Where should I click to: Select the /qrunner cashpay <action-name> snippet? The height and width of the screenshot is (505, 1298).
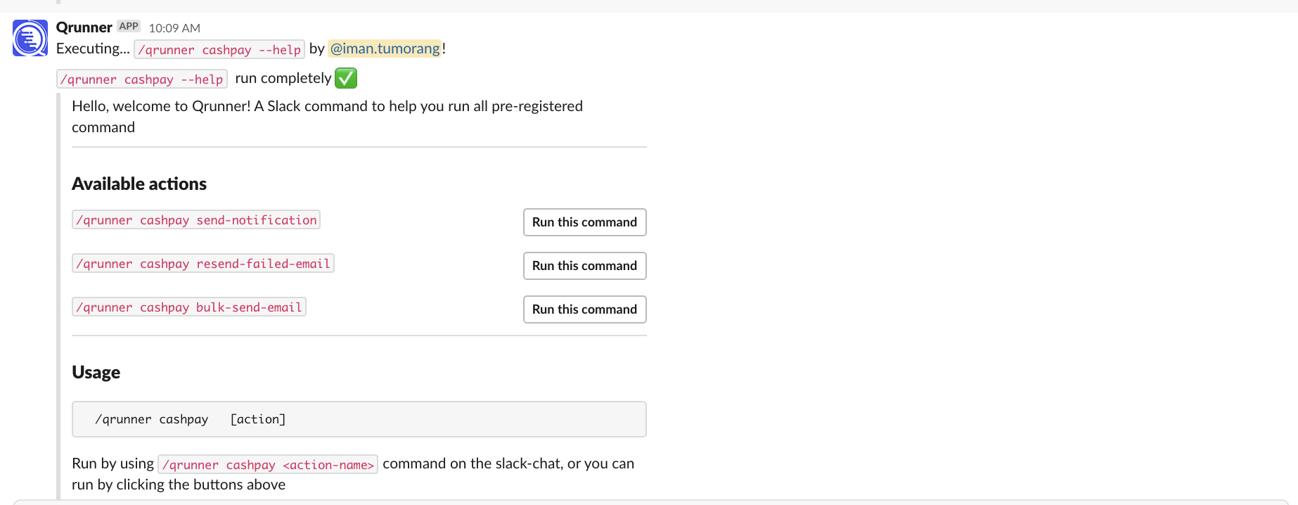pyautogui.click(x=269, y=464)
